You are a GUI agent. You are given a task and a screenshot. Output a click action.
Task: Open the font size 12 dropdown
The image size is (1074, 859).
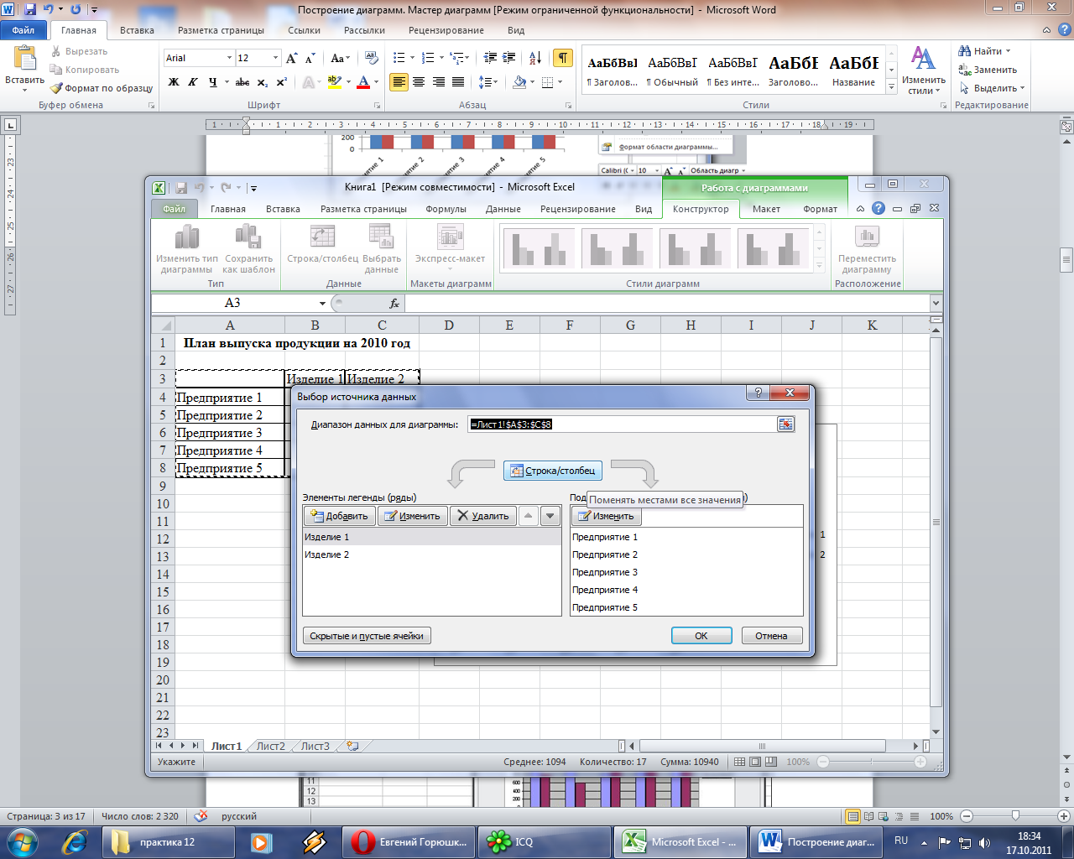point(275,58)
